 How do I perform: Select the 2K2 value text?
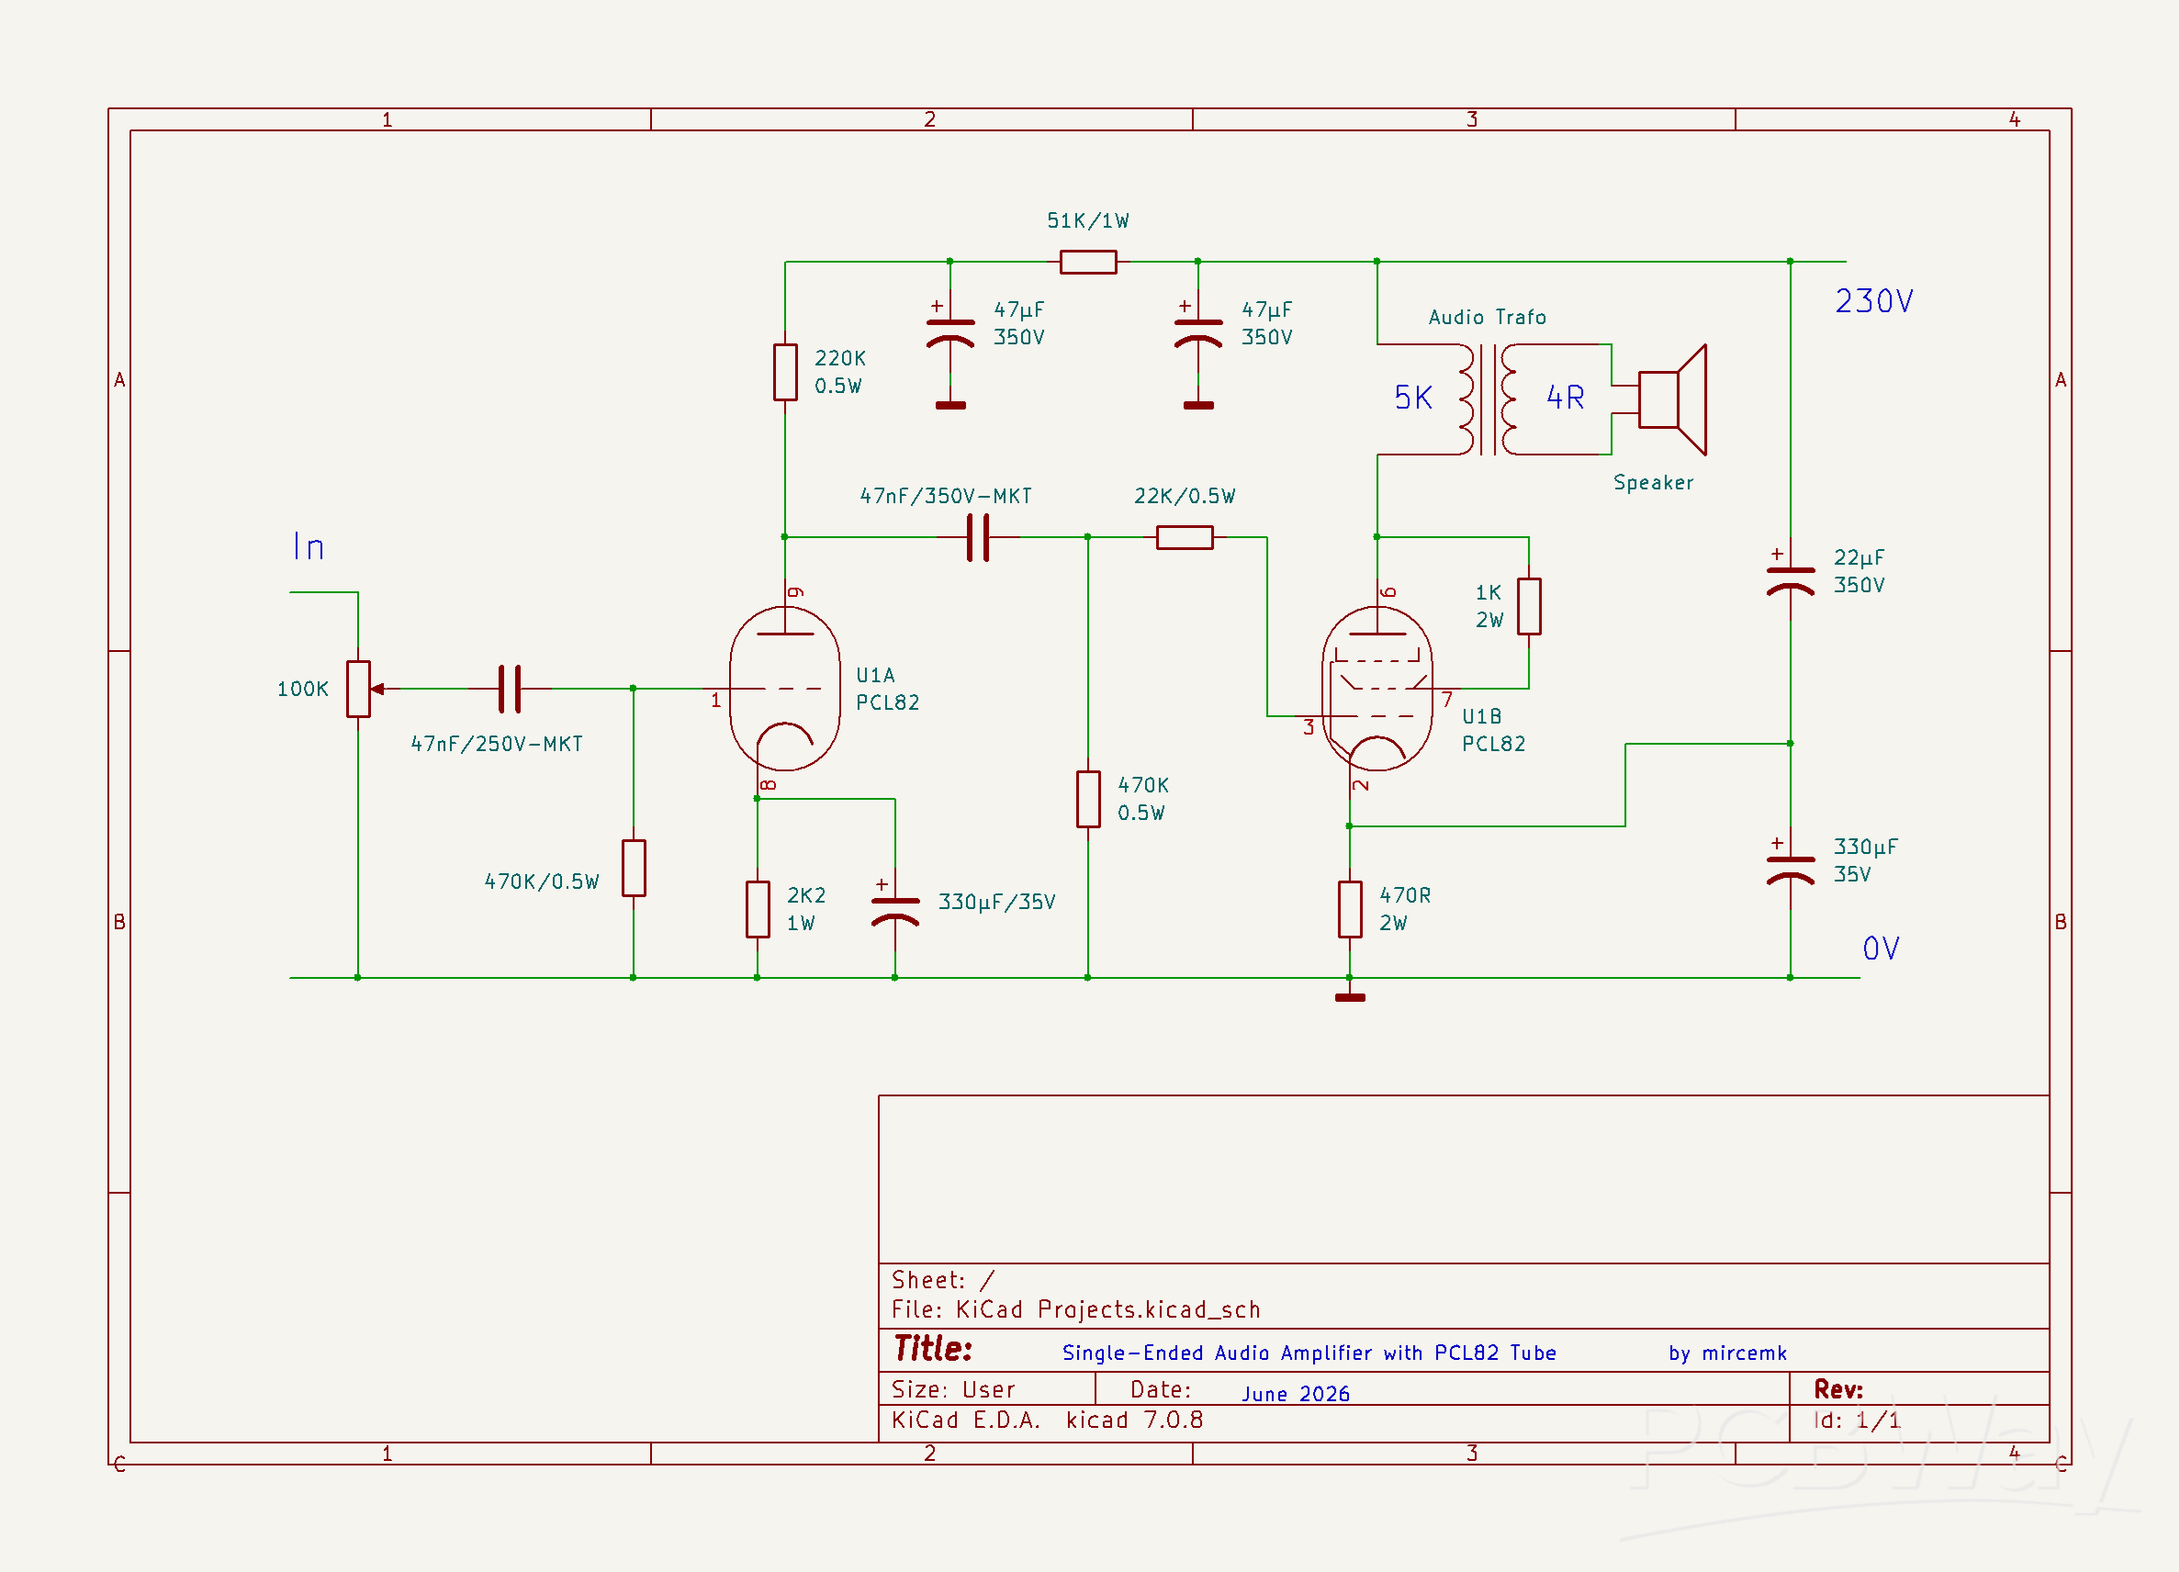(806, 895)
